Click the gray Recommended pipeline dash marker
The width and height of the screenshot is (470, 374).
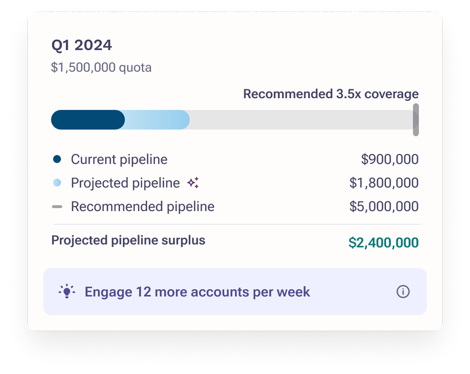57,206
